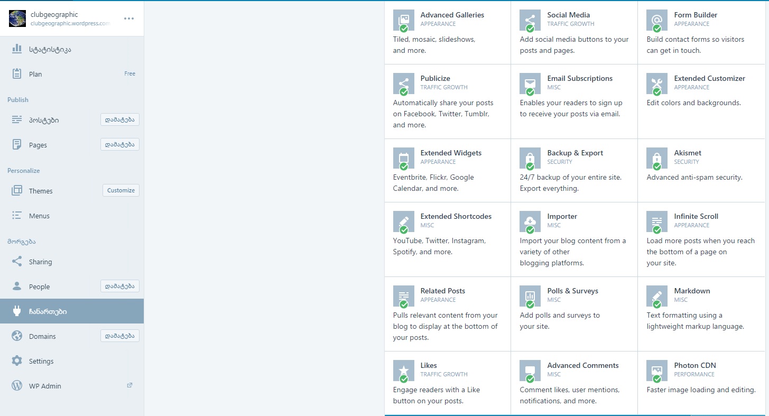769x416 pixels.
Task: Select the Backup & Export lock icon
Action: [530, 158]
